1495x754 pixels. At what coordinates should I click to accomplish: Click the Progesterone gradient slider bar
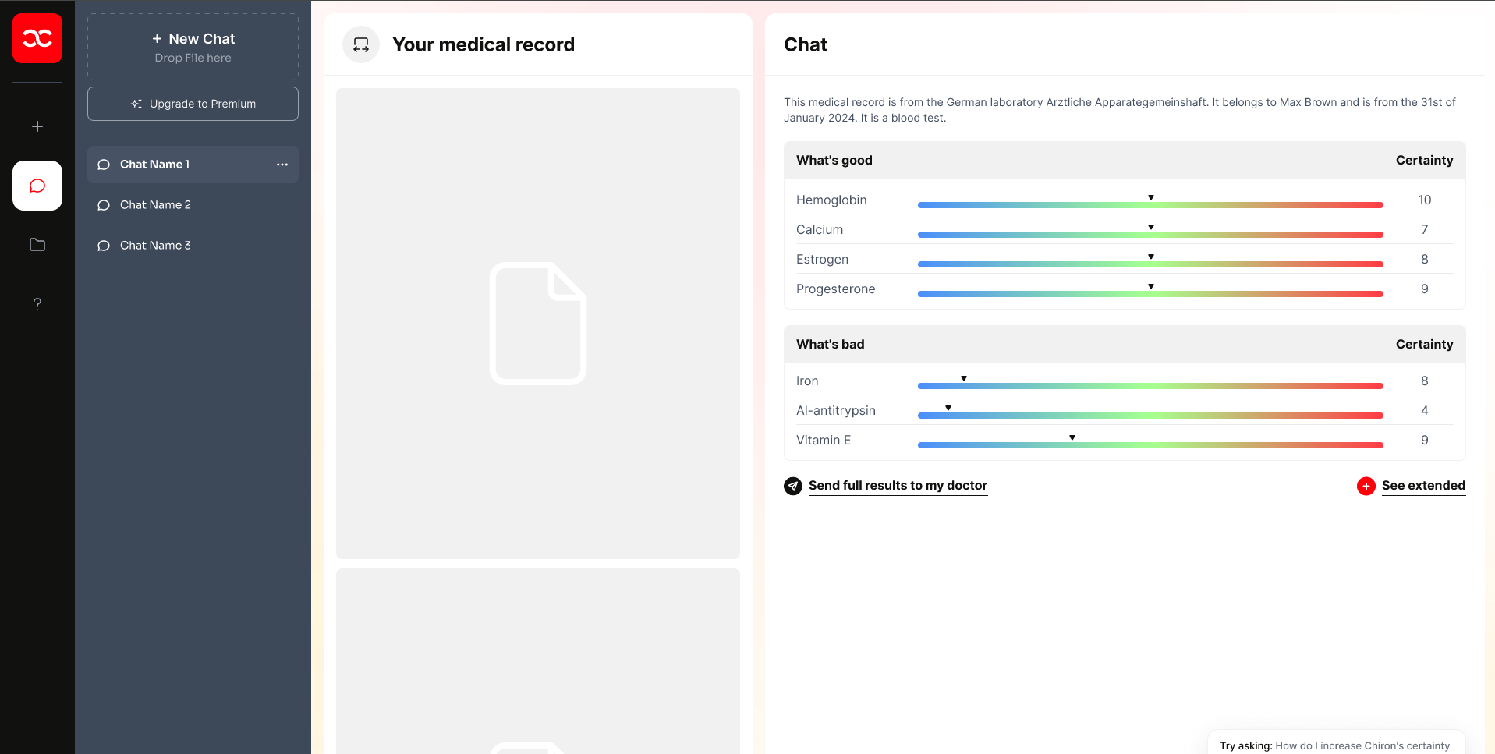[1150, 294]
